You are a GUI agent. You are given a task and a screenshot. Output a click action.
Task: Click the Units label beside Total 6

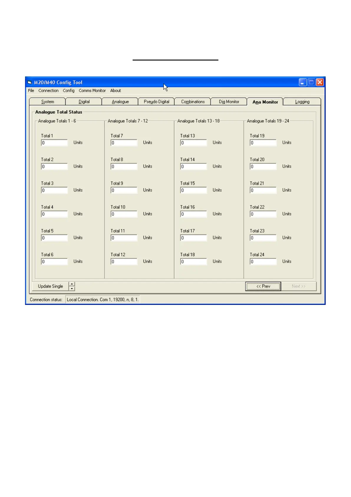tap(78, 261)
